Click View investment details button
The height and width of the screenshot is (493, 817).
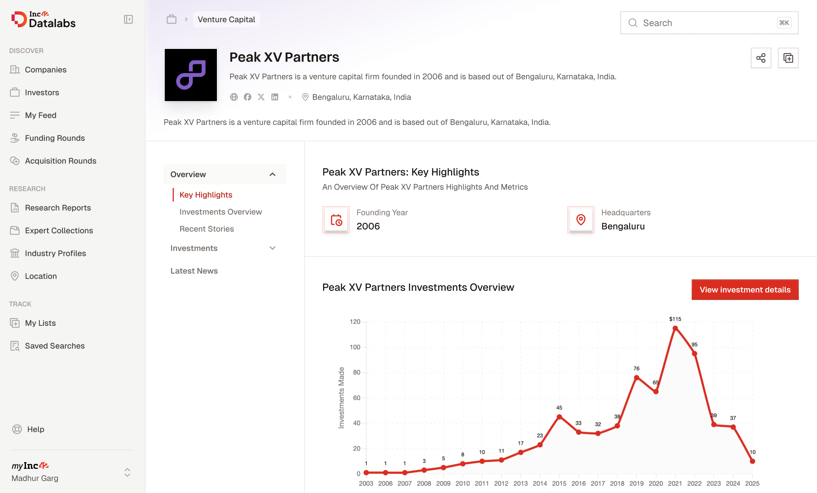coord(745,290)
